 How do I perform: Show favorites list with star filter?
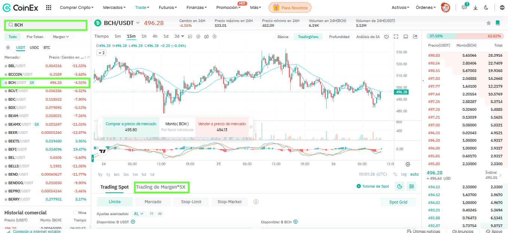[8, 47]
